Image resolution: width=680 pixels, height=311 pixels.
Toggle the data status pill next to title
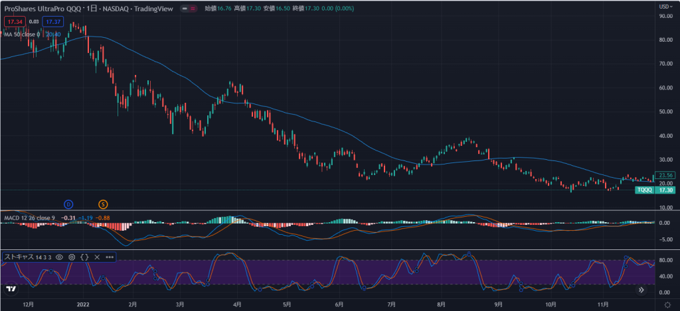(x=187, y=8)
